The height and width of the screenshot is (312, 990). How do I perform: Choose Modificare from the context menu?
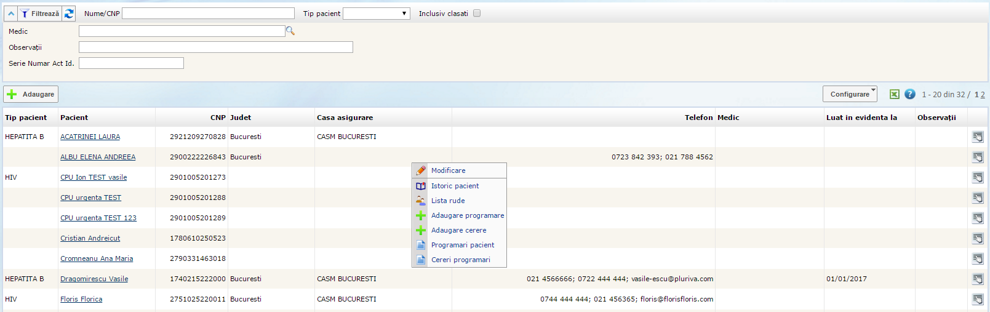448,170
